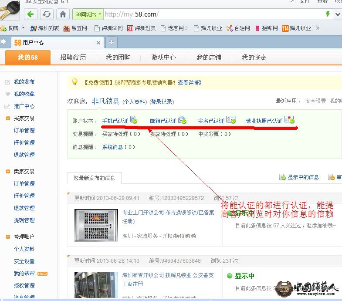Open a new browser tab
Screen dimensions: 342x301
[112, 42]
